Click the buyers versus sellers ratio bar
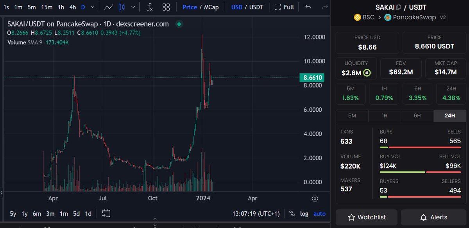Screen dimensions: 469x228 click(420, 197)
